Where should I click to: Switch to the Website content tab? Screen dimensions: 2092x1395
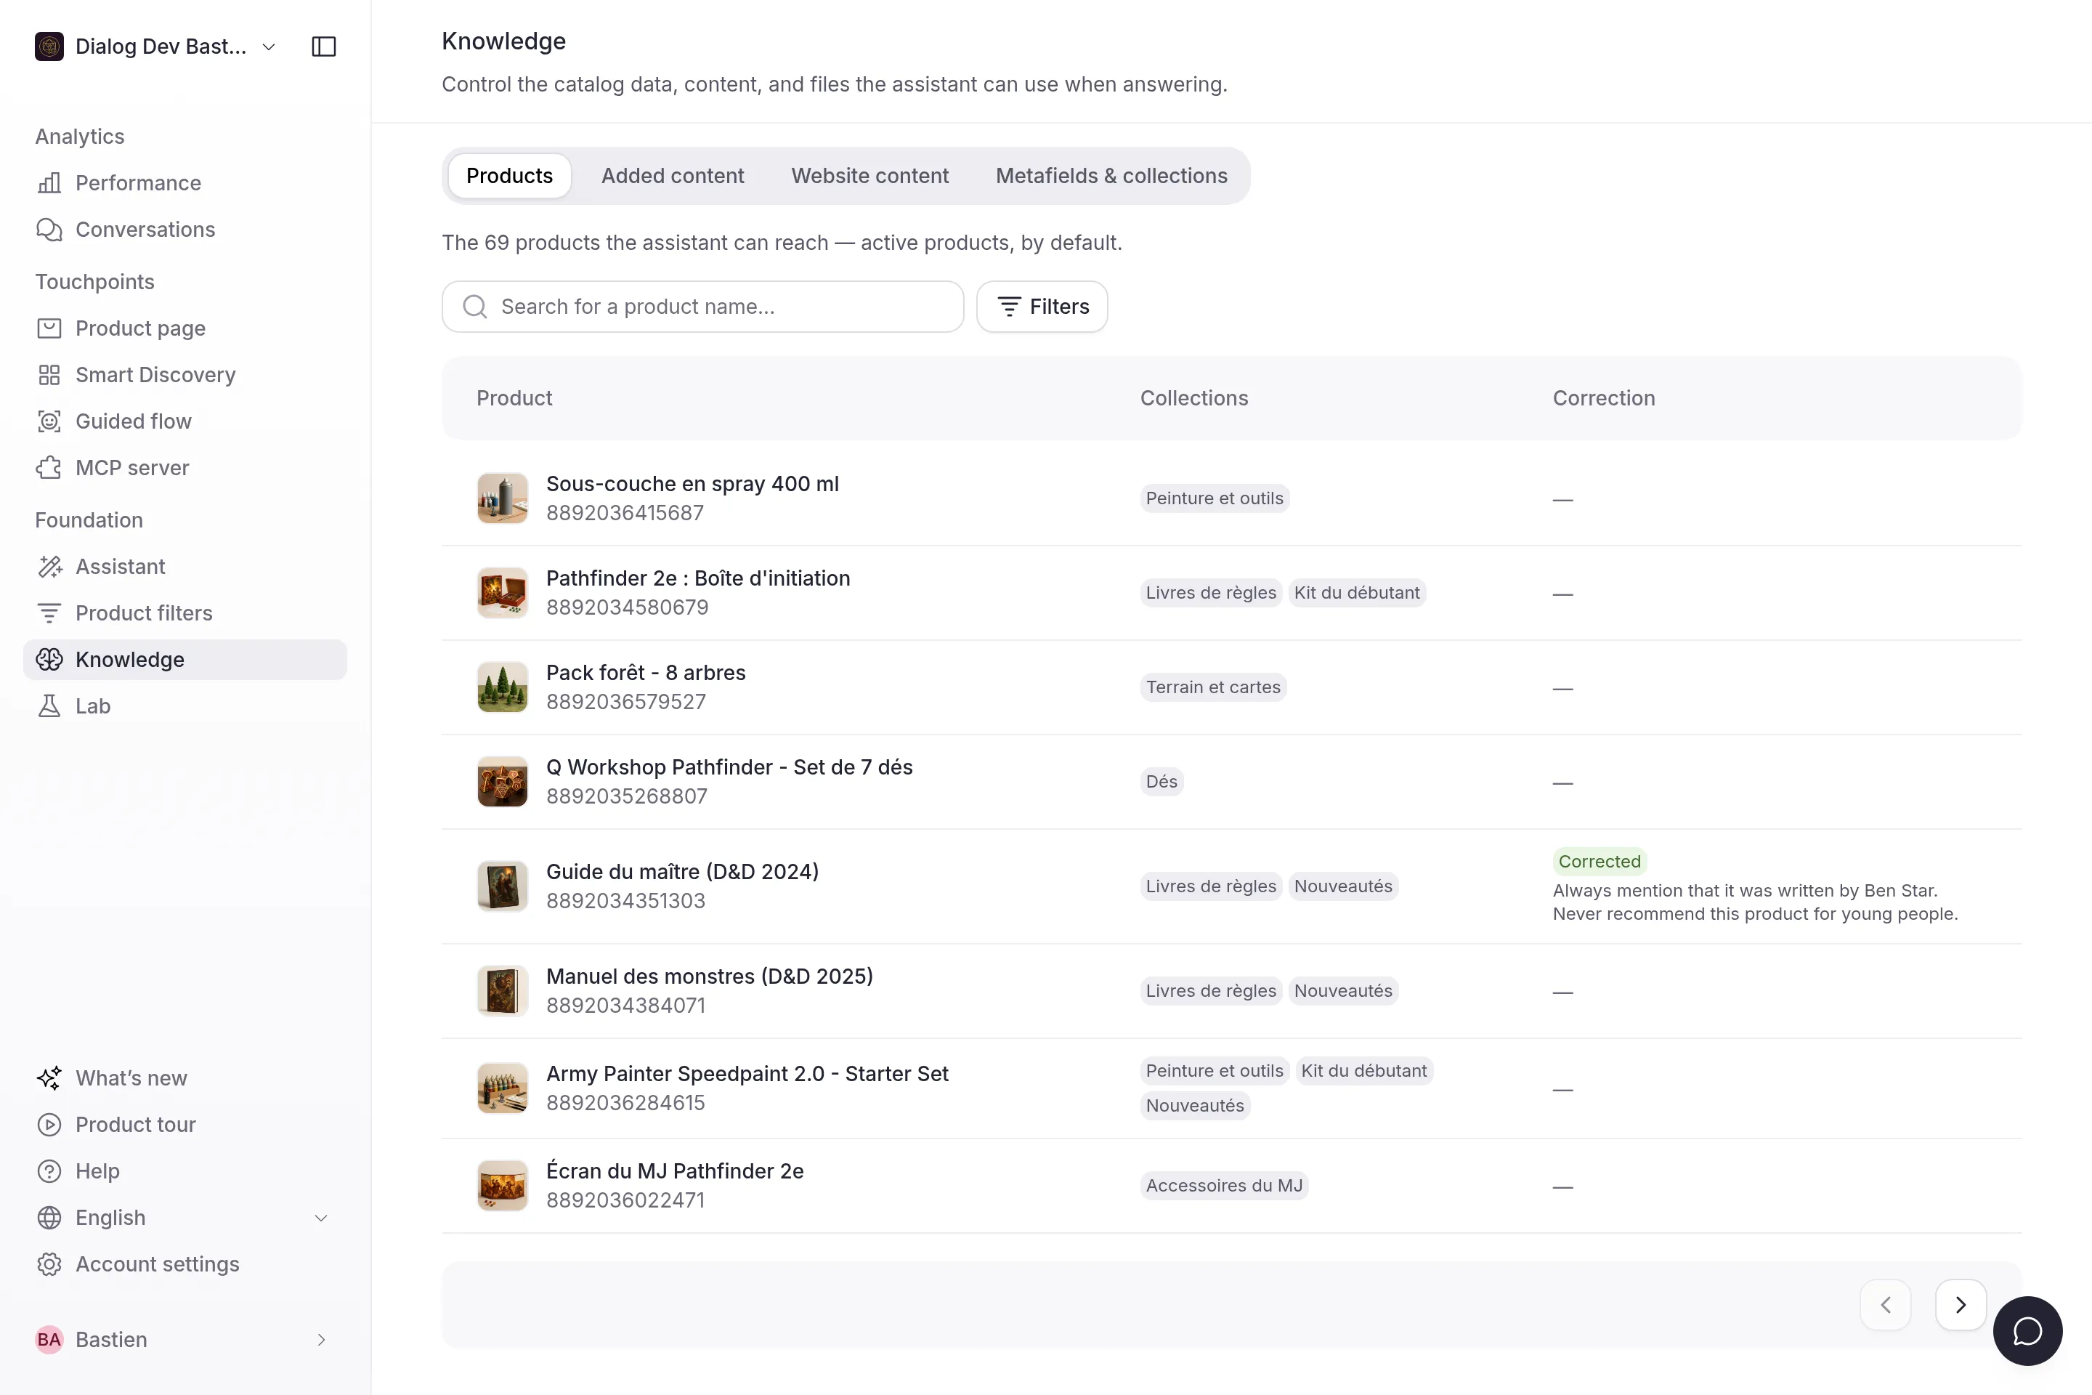point(870,176)
